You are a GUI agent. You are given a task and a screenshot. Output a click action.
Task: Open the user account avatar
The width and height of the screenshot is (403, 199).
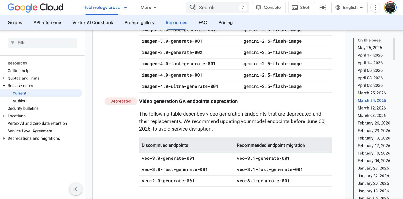[x=390, y=8]
